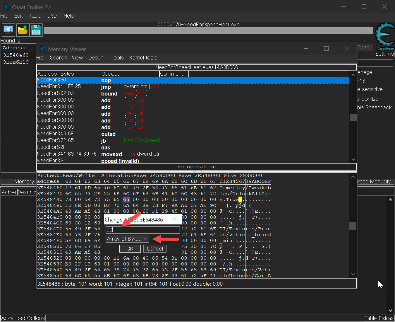Click process title 00002570-NeedForSpeedHeat.exe

(x=199, y=25)
